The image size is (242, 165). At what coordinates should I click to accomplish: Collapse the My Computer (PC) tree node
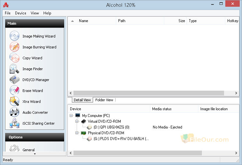click(71, 116)
